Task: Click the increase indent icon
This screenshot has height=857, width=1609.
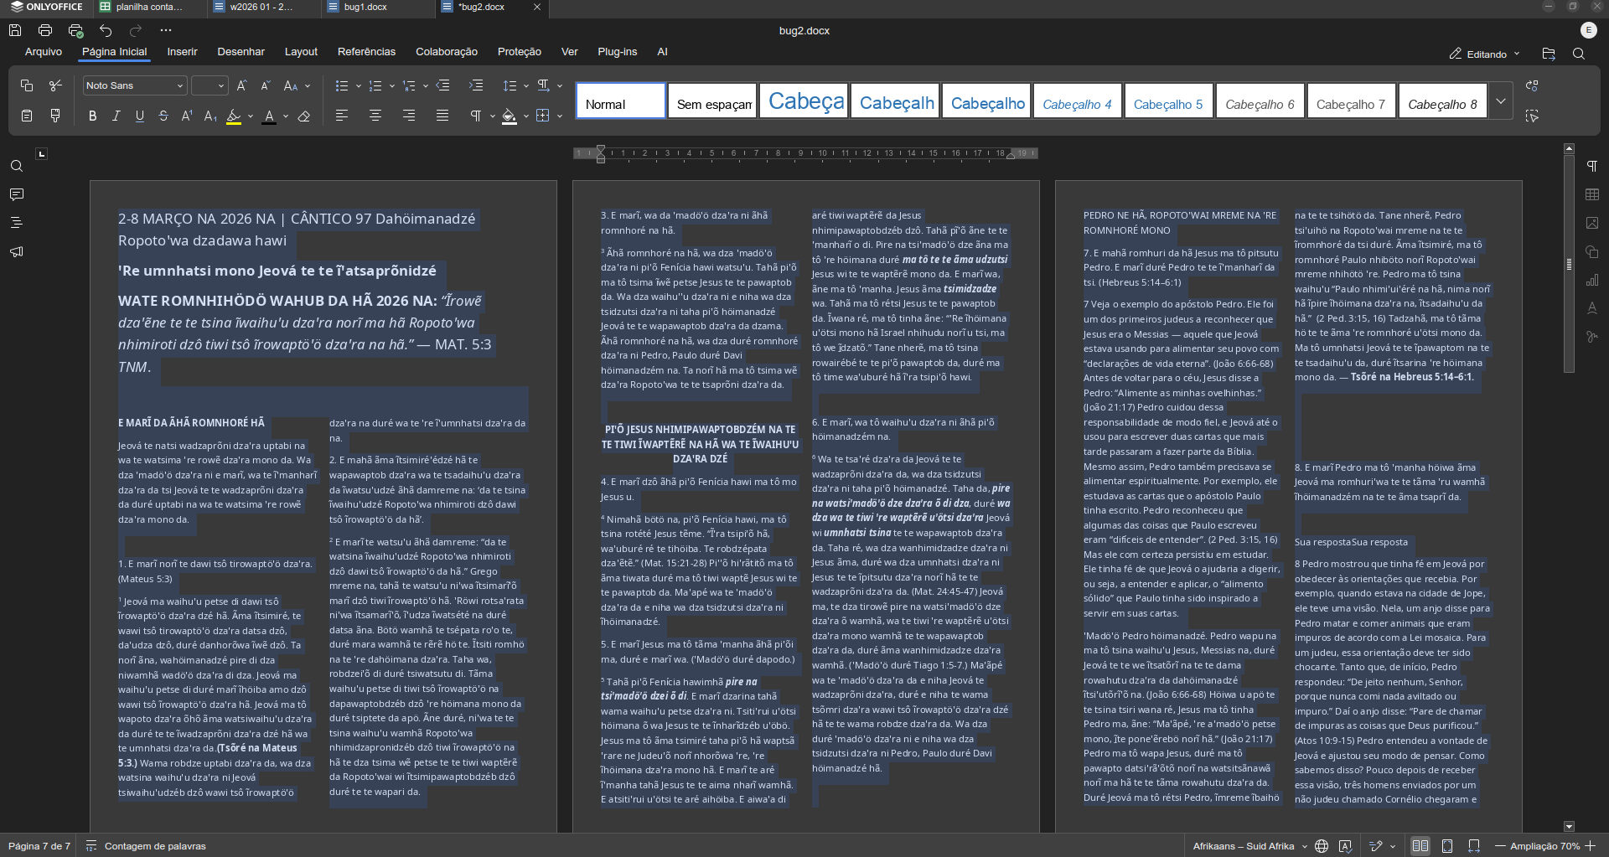Action: pyautogui.click(x=476, y=85)
